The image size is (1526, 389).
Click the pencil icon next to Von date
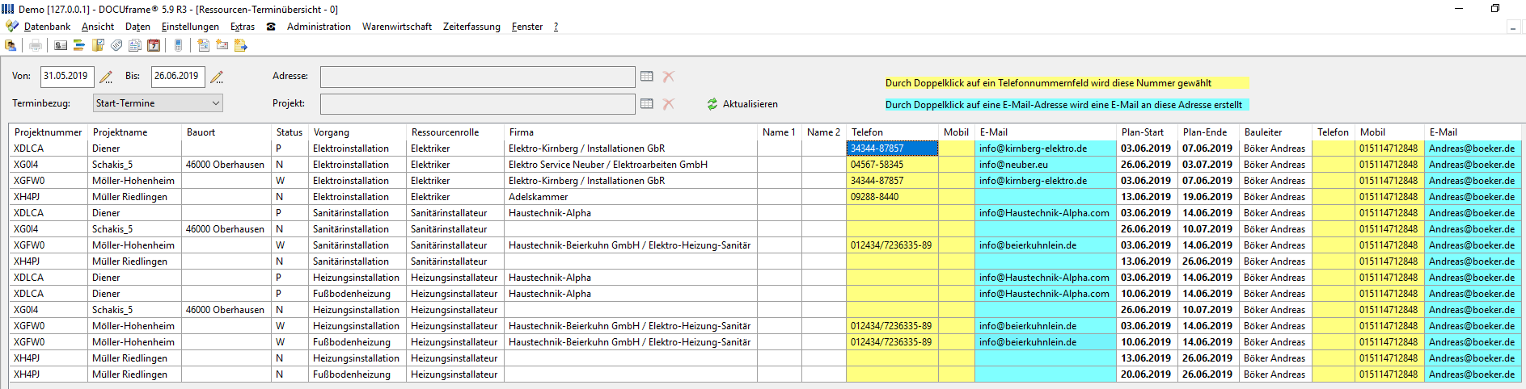point(106,77)
